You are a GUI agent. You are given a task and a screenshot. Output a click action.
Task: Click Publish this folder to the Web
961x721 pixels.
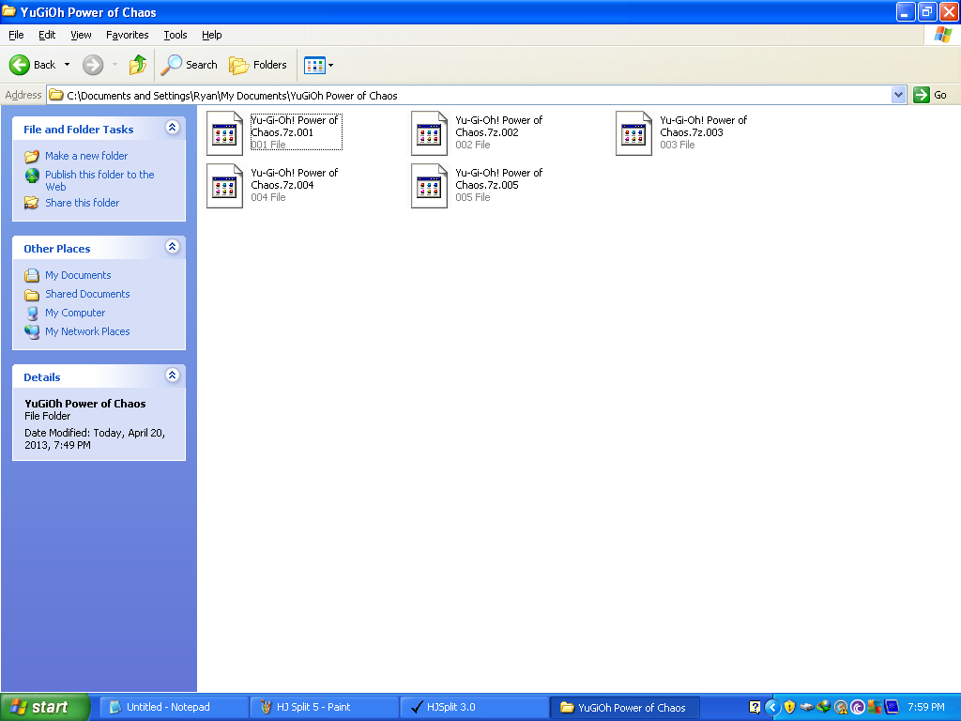[99, 180]
